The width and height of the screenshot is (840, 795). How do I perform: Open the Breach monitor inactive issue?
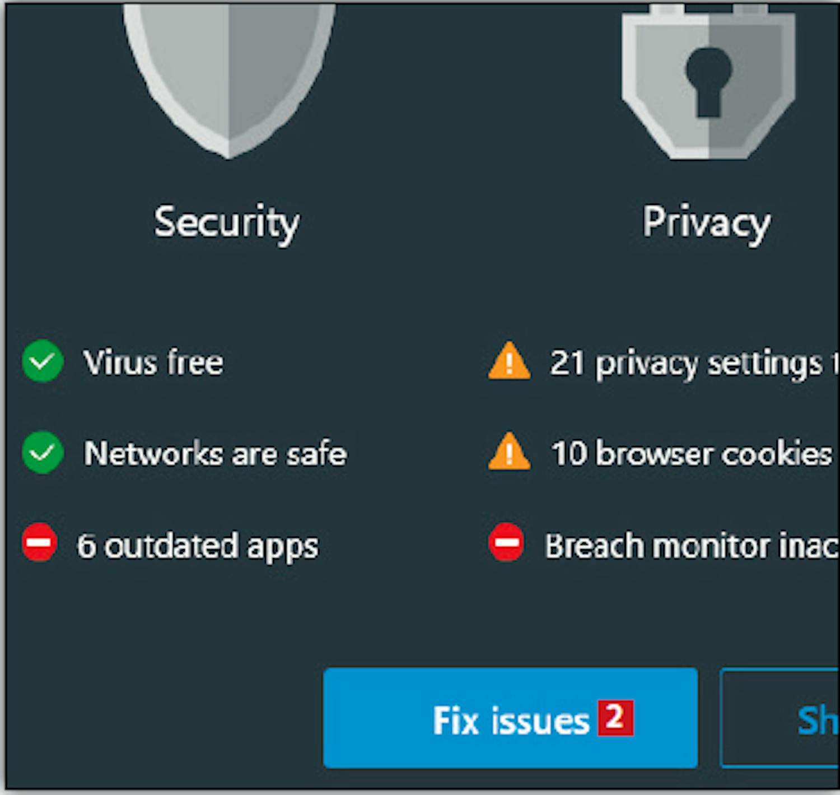point(691,545)
